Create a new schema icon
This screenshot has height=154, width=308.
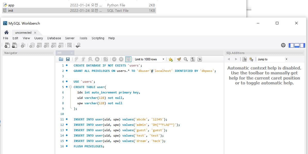(32, 45)
